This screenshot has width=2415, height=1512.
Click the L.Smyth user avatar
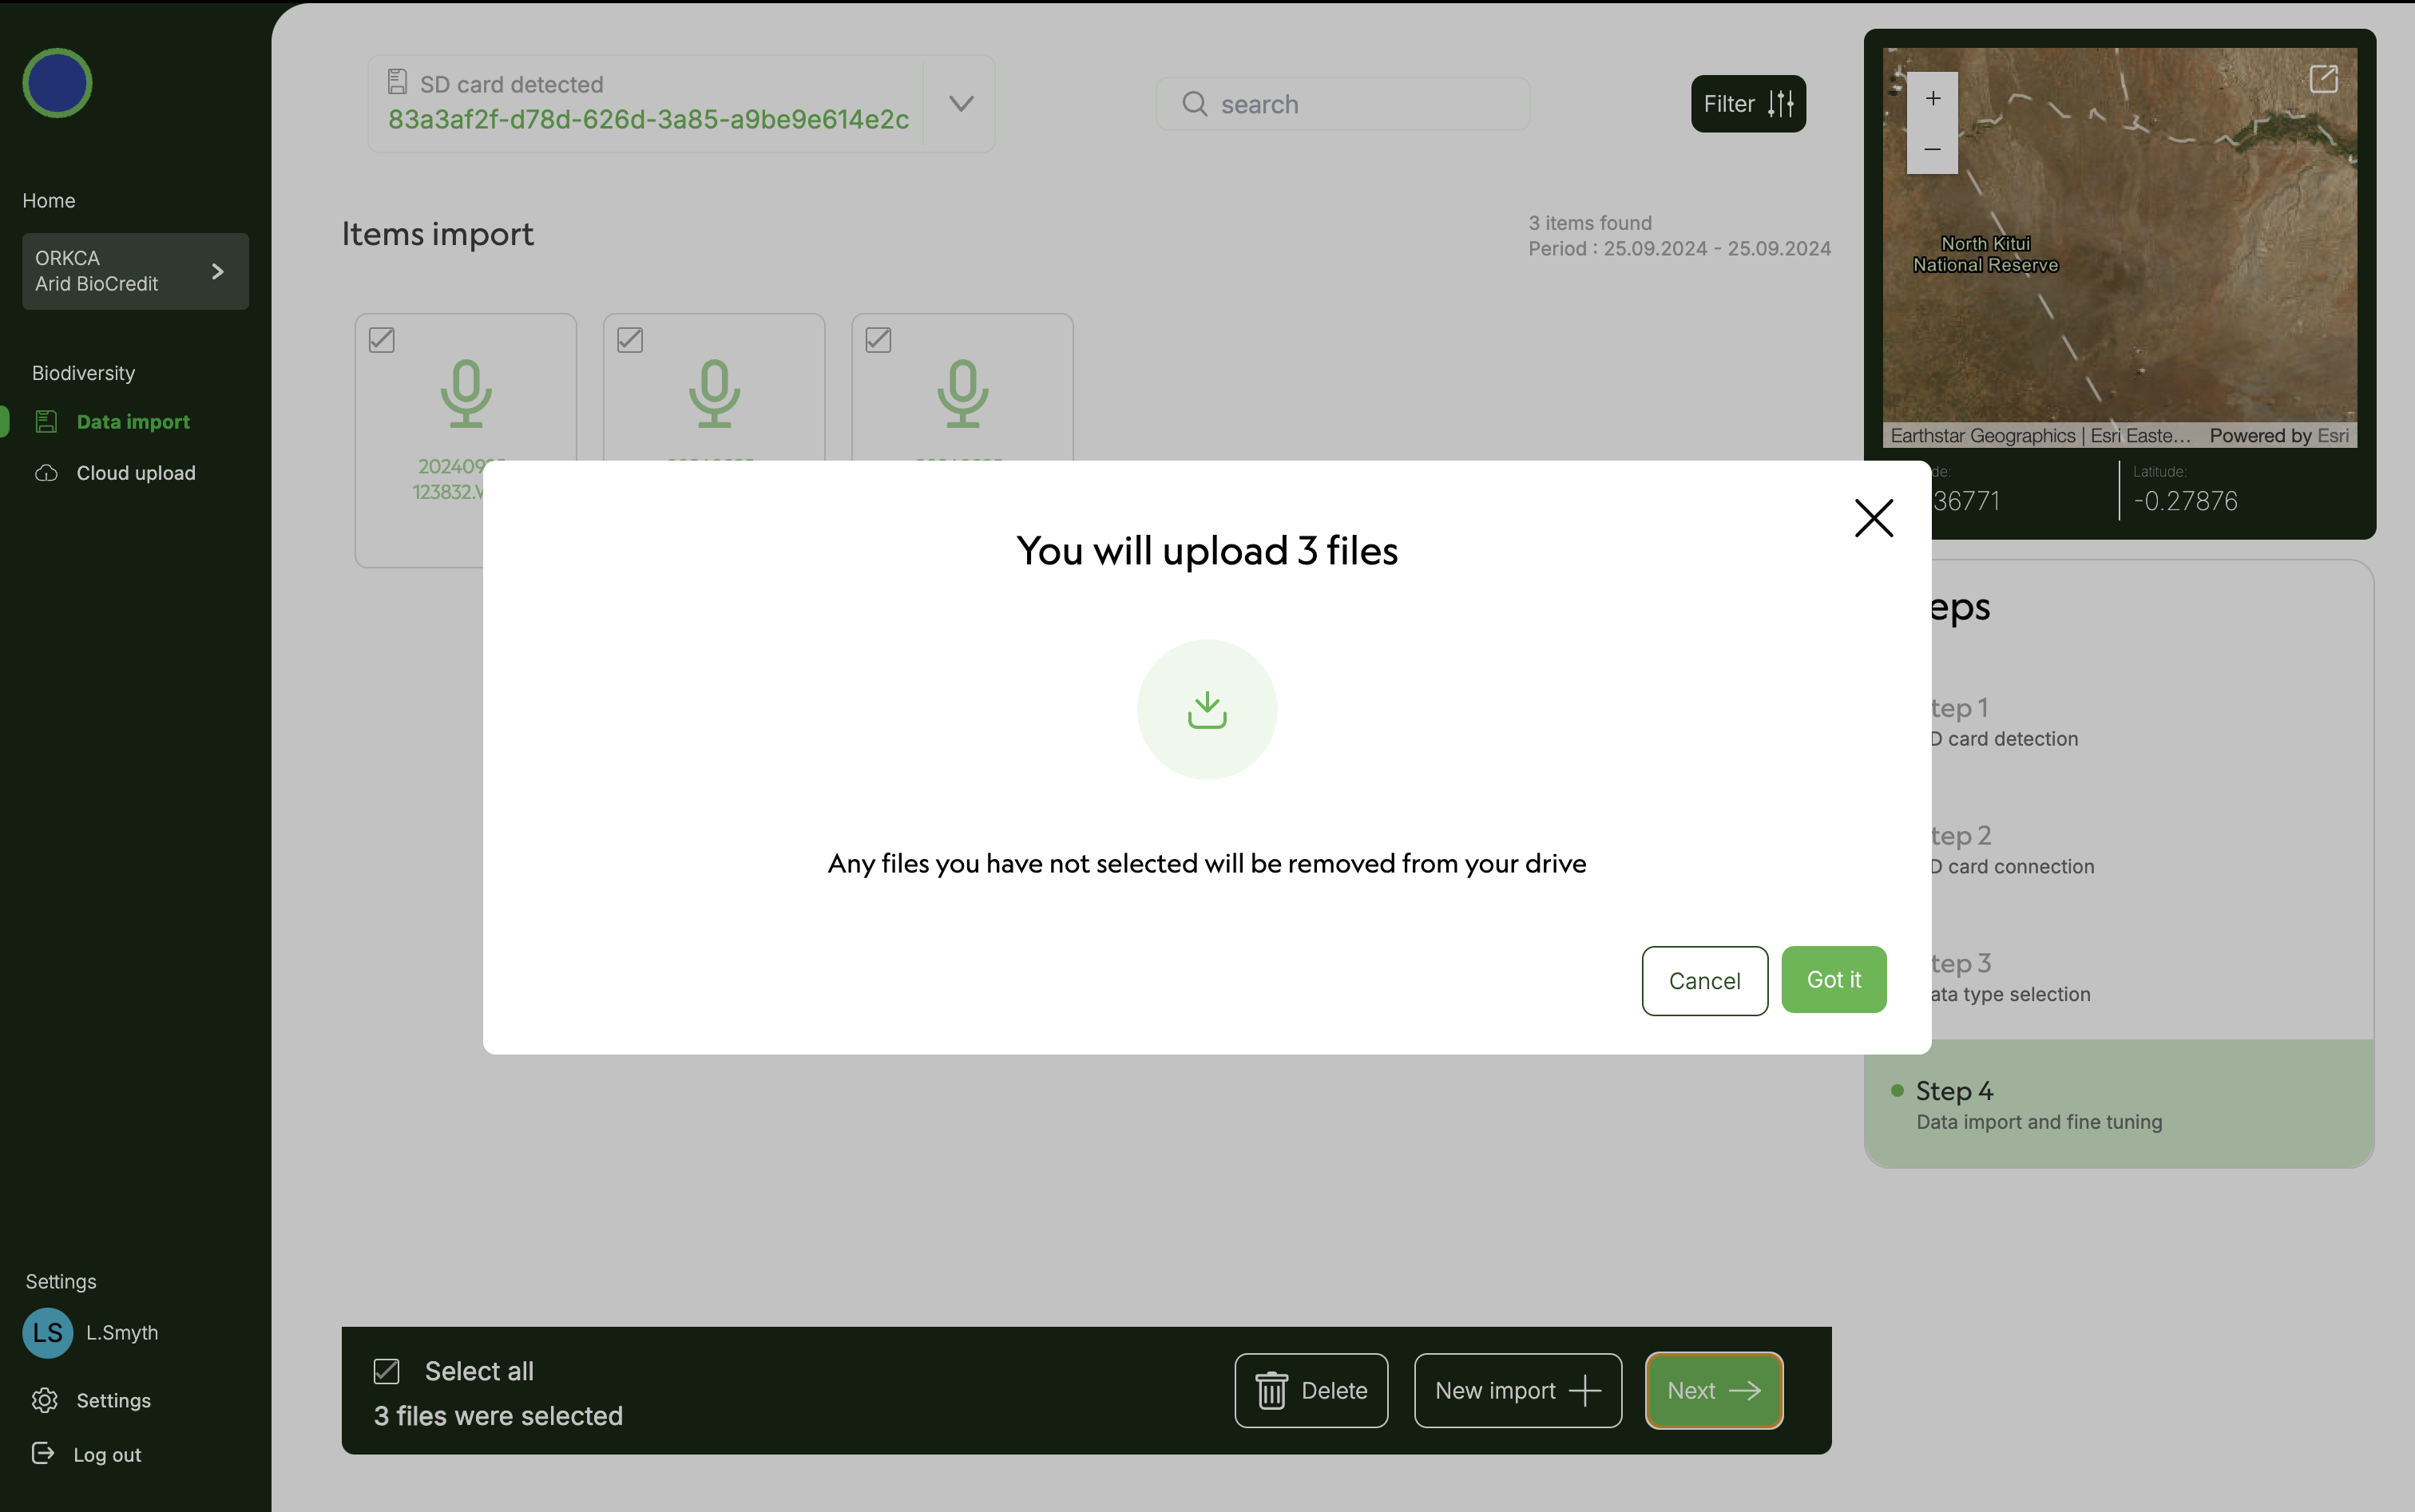(x=48, y=1332)
